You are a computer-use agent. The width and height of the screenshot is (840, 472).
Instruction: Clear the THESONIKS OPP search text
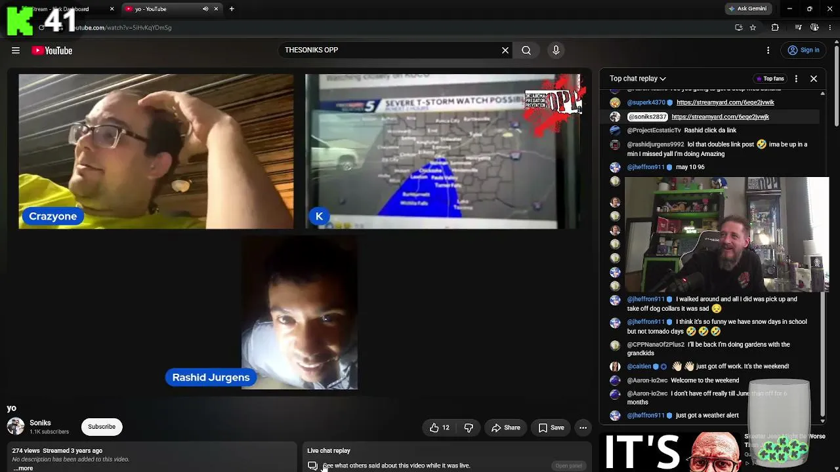tap(505, 50)
